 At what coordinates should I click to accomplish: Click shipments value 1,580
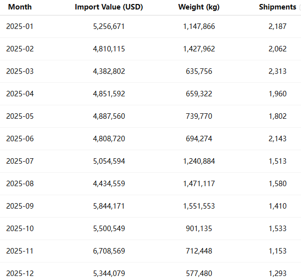coord(277,184)
